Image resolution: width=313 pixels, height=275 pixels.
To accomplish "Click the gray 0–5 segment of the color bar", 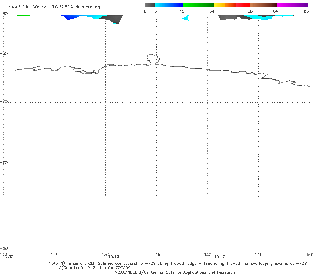I will (x=149, y=5).
